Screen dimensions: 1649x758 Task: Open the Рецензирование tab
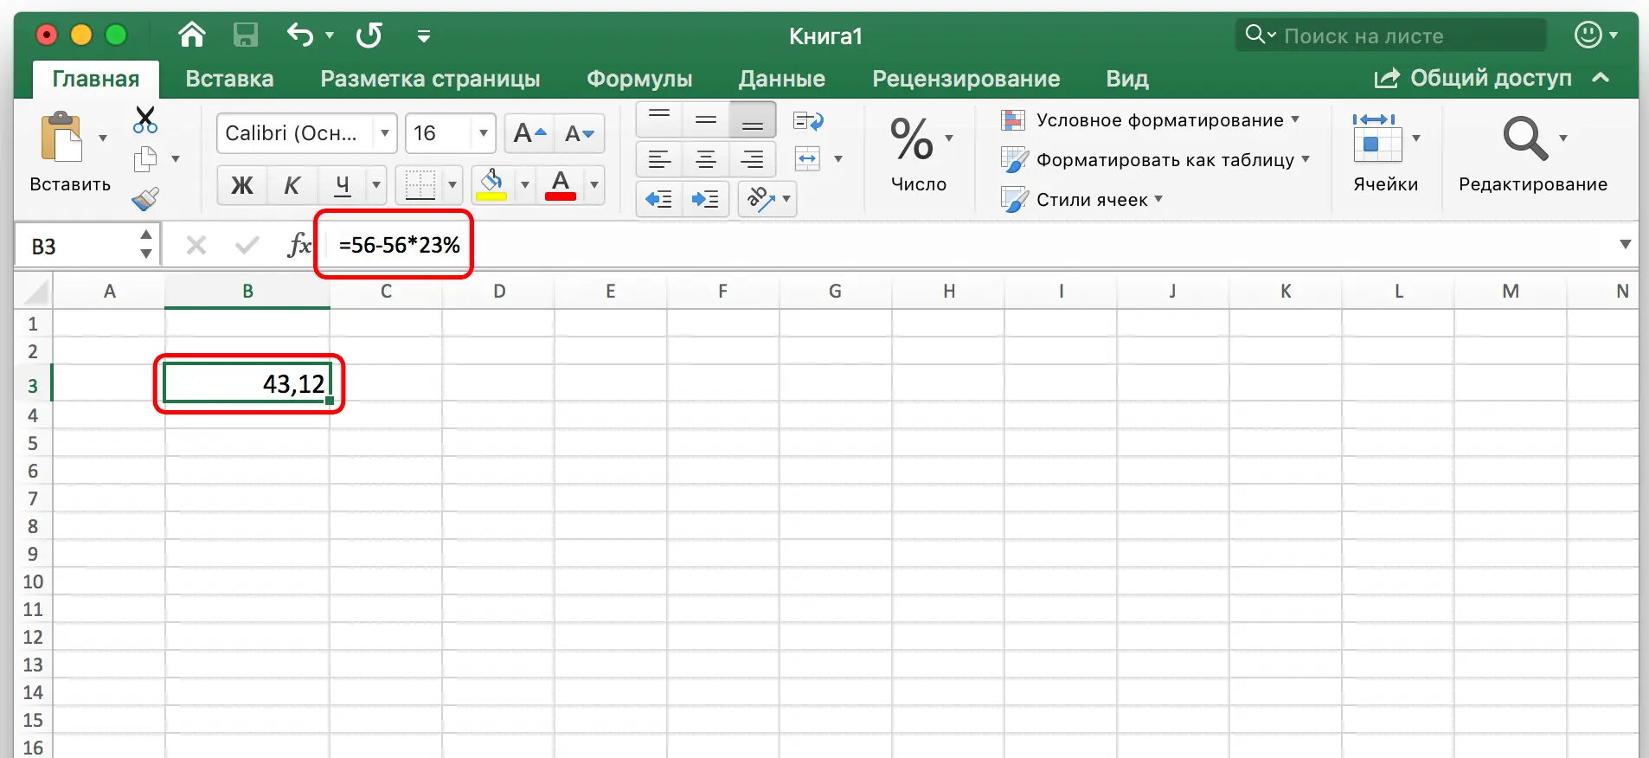tap(966, 79)
